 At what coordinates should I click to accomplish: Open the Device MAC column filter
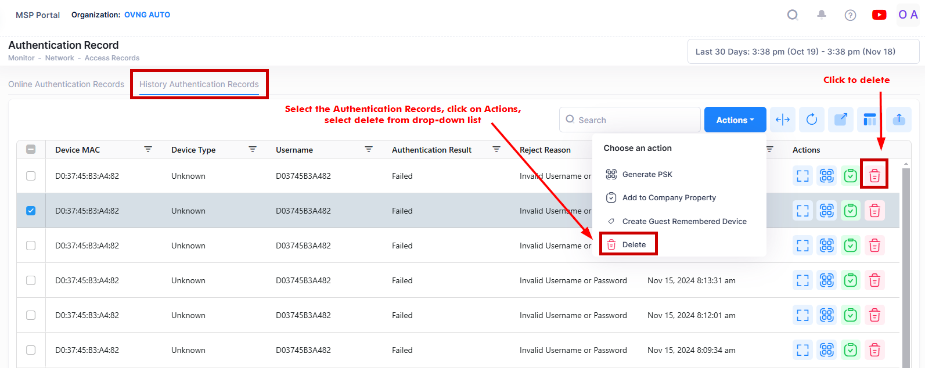point(148,149)
